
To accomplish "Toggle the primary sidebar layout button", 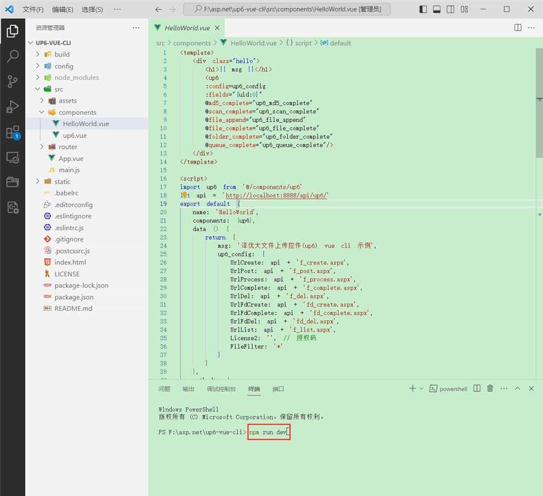I will (423, 9).
